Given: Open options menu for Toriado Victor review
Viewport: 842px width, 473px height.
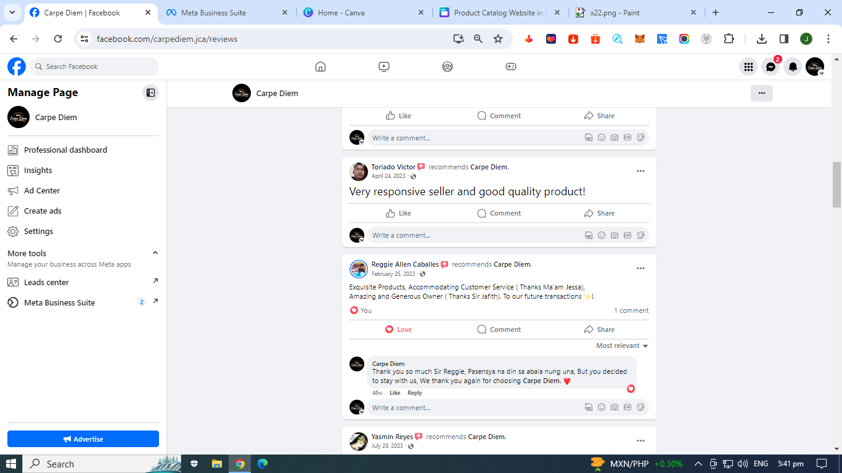Looking at the screenshot, I should click(640, 171).
